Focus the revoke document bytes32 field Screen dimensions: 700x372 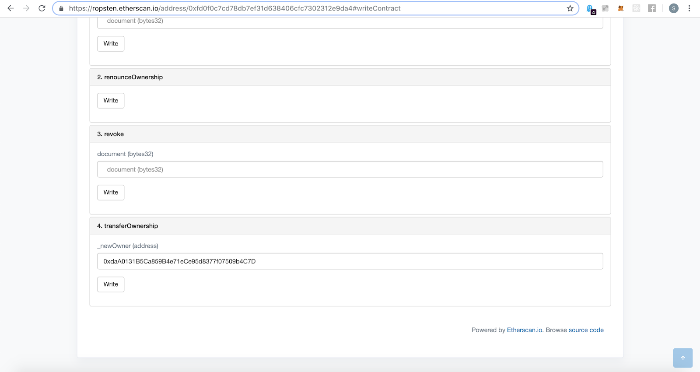tap(350, 169)
